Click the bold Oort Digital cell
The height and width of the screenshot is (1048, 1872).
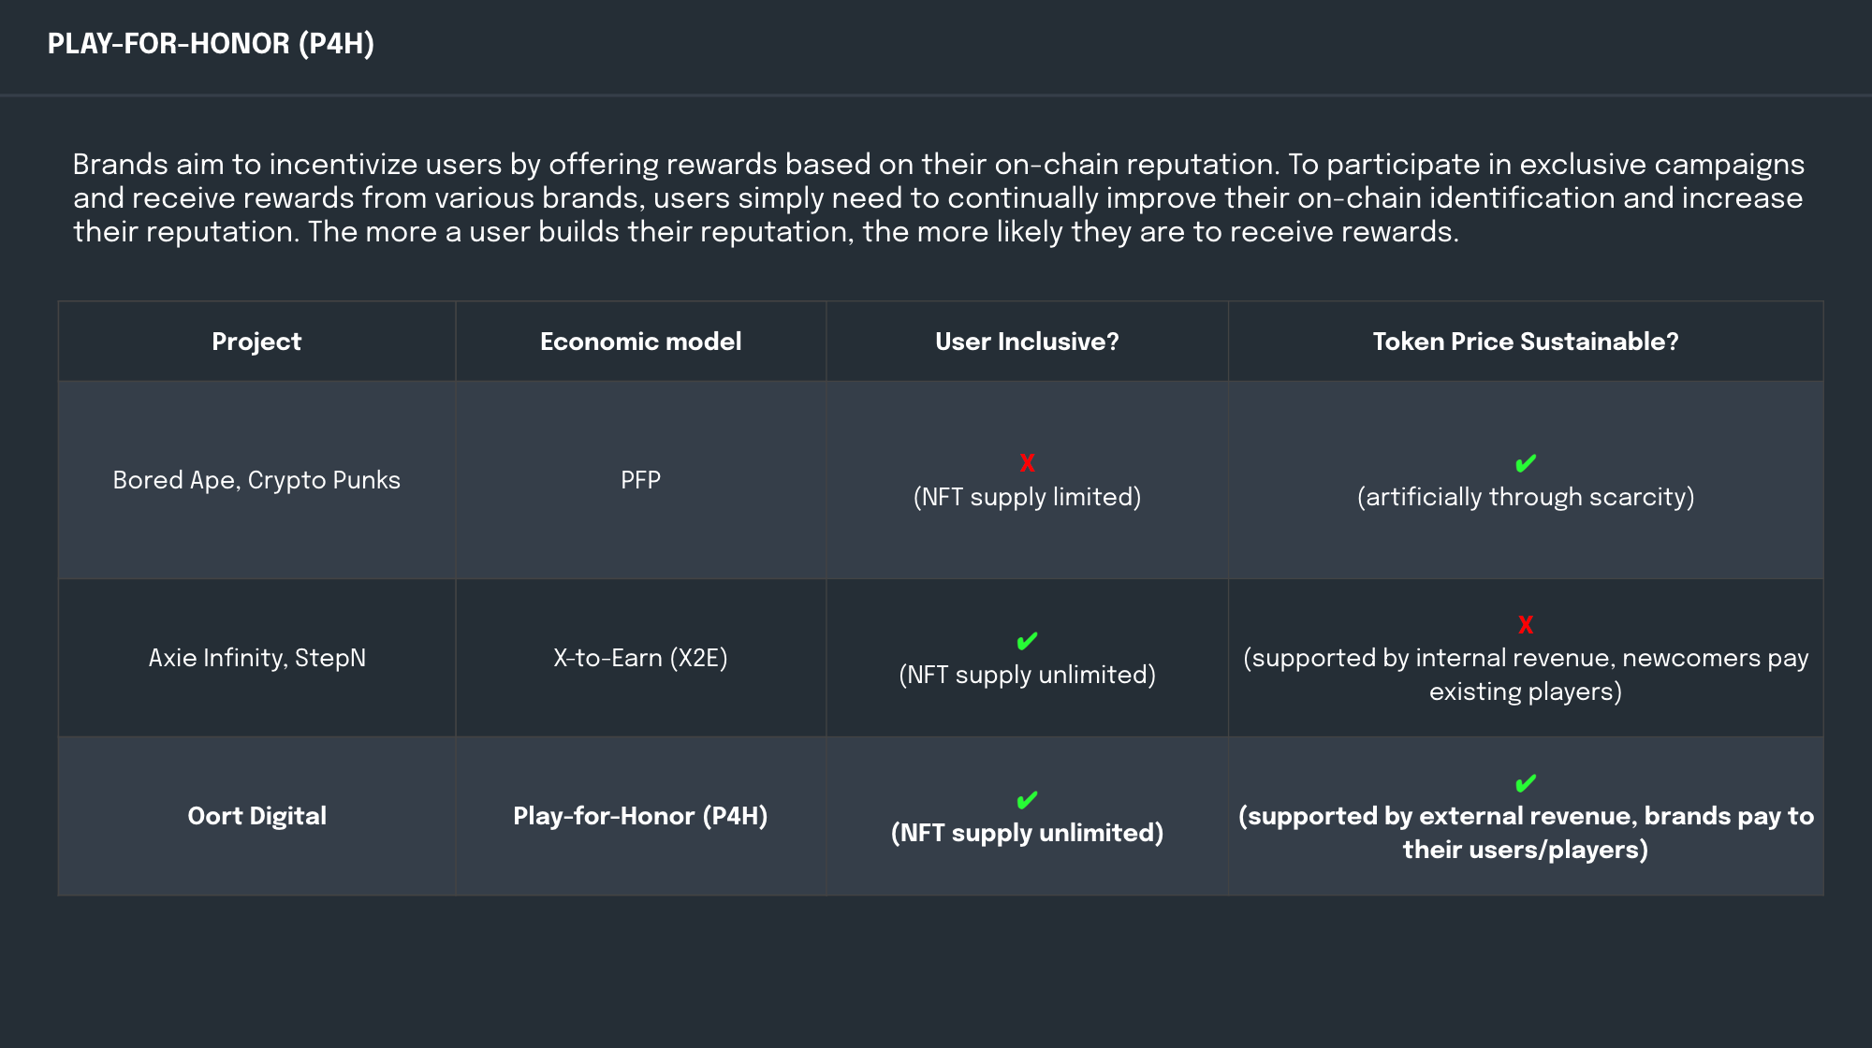[256, 816]
